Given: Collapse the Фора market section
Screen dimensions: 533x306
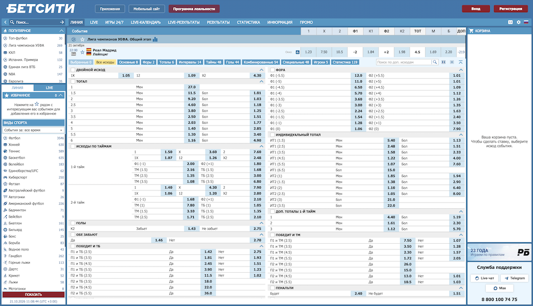Looking at the screenshot, I should point(461,70).
